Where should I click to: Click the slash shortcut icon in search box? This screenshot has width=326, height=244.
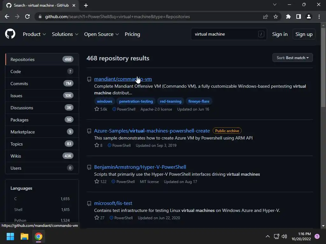coord(261,34)
